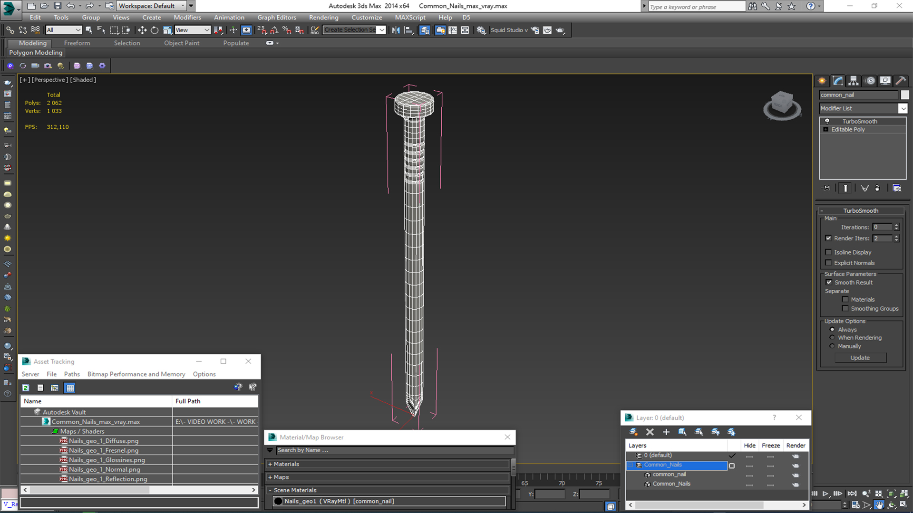Toggle the Render Iters checkbox
This screenshot has height=513, width=913.
828,238
